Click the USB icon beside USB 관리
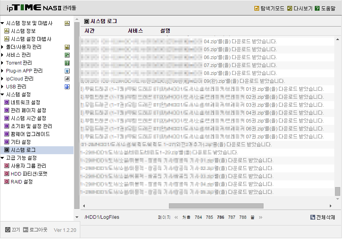This screenshot has height=239, width=343. pyautogui.click(x=67, y=87)
